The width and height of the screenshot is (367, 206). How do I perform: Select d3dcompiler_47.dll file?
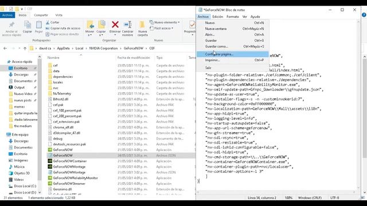67,133
